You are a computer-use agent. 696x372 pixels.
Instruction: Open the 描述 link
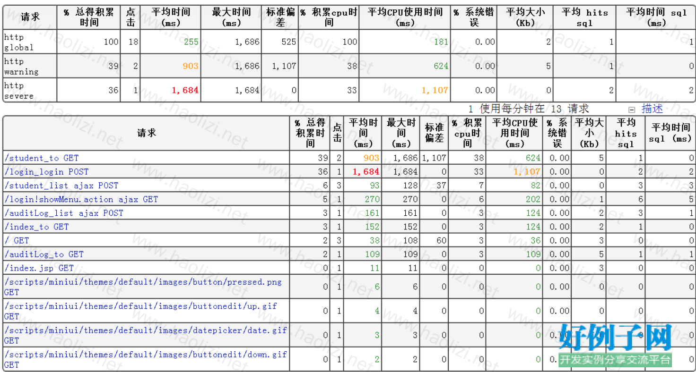tap(652, 109)
